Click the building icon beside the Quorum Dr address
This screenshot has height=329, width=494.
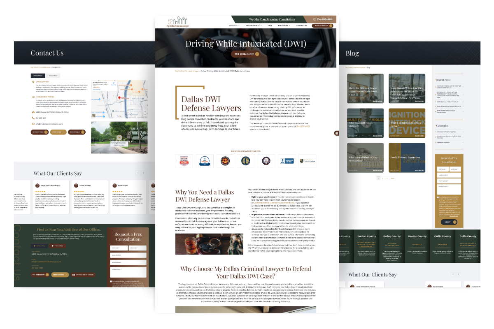(33, 112)
